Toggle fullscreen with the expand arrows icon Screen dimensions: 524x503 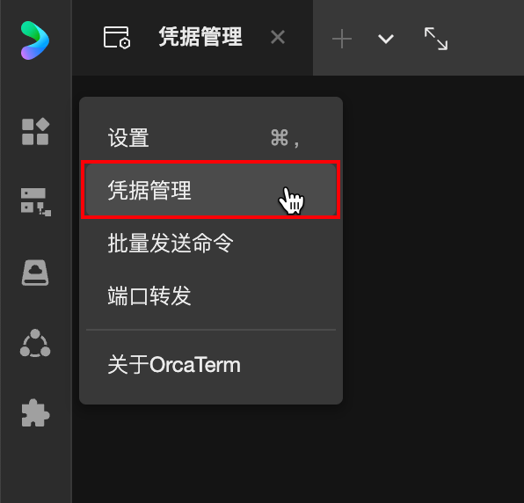pyautogui.click(x=436, y=39)
